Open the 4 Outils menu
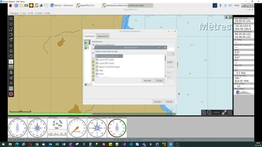This screenshot has width=262, height=147. pyautogui.click(x=38, y=13)
